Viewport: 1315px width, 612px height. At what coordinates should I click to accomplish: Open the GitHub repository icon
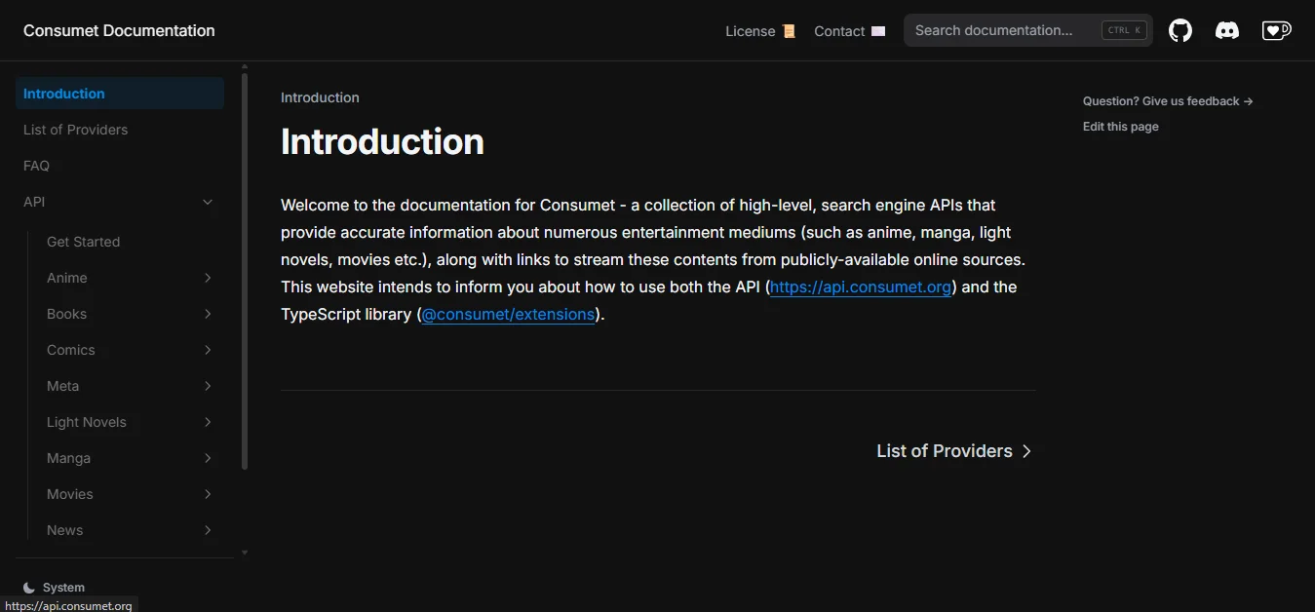point(1180,30)
